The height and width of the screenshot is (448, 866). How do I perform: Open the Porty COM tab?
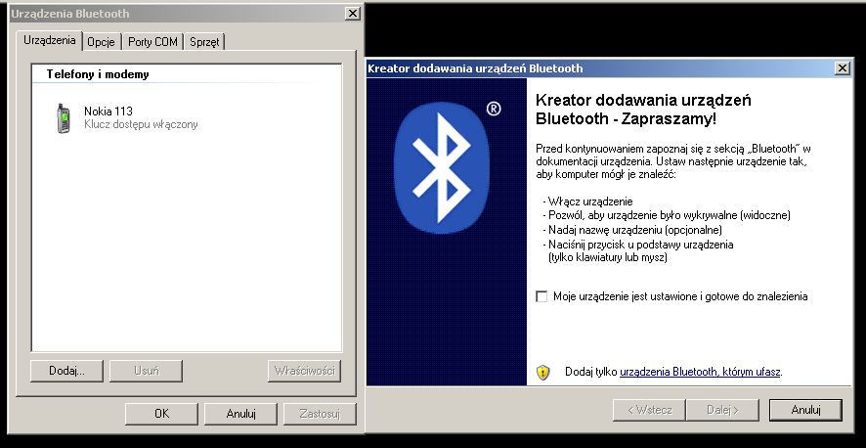(x=153, y=42)
